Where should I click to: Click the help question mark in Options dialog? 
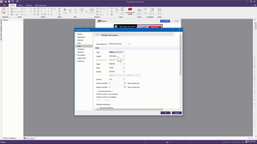pyautogui.click(x=173, y=30)
